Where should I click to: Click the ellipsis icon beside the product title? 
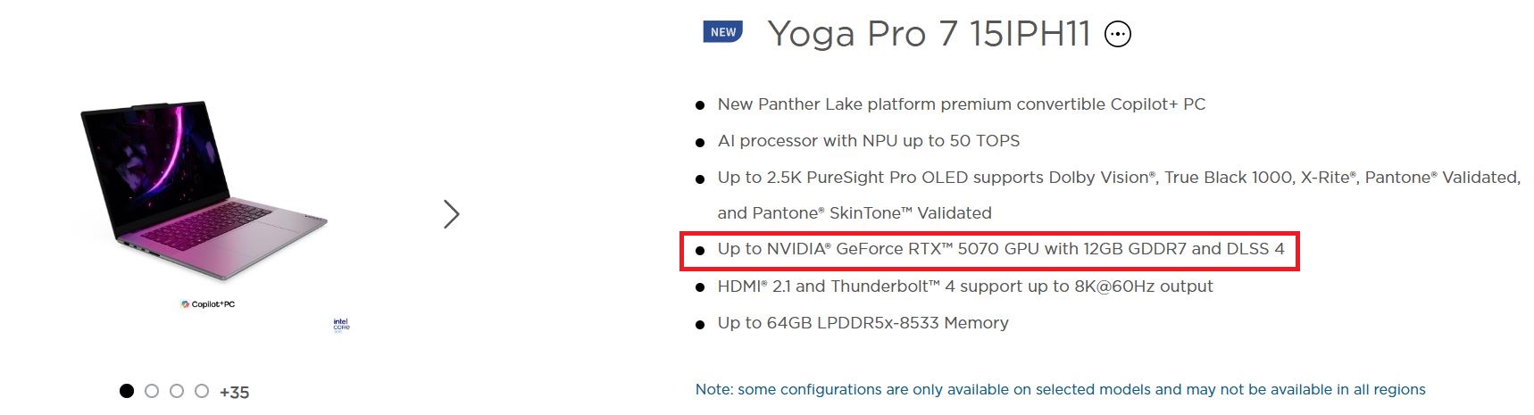pos(1118,35)
